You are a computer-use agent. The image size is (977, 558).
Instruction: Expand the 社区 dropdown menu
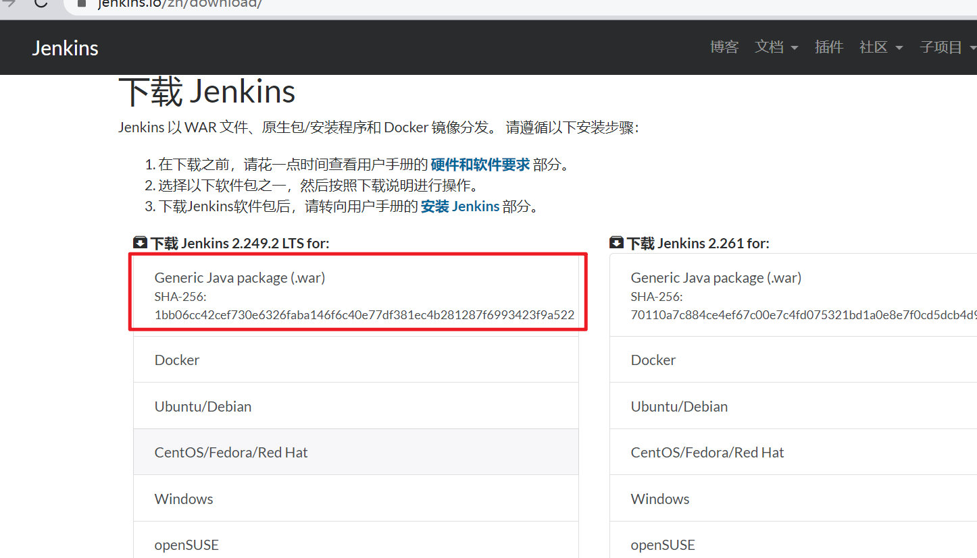[x=881, y=47]
